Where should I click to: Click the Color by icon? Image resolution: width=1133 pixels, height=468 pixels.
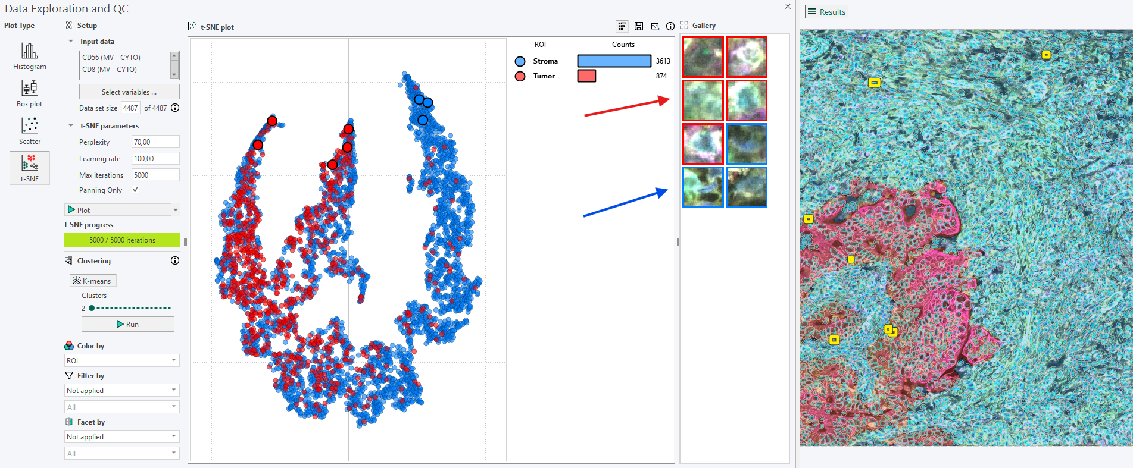click(69, 345)
